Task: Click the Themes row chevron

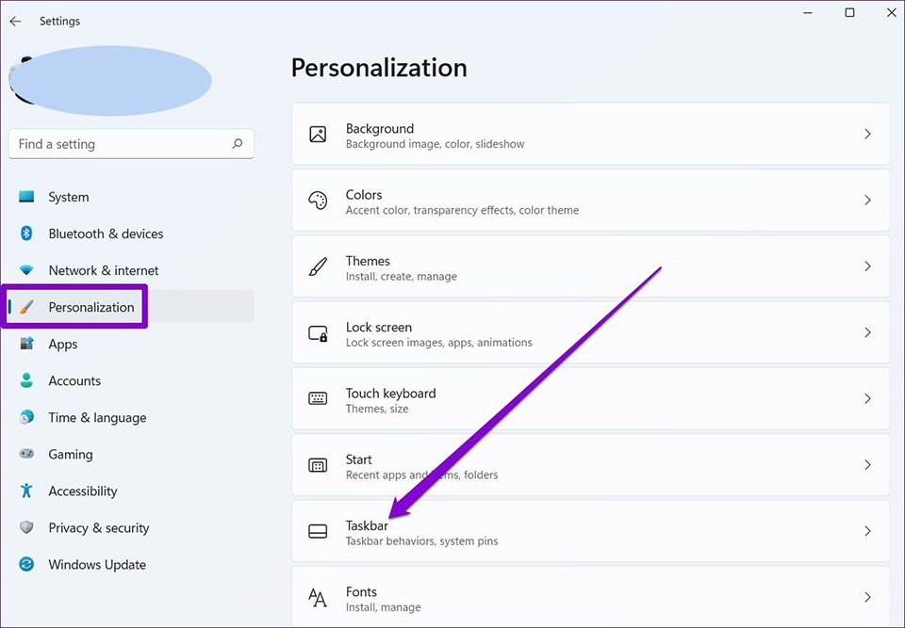Action: pos(867,266)
